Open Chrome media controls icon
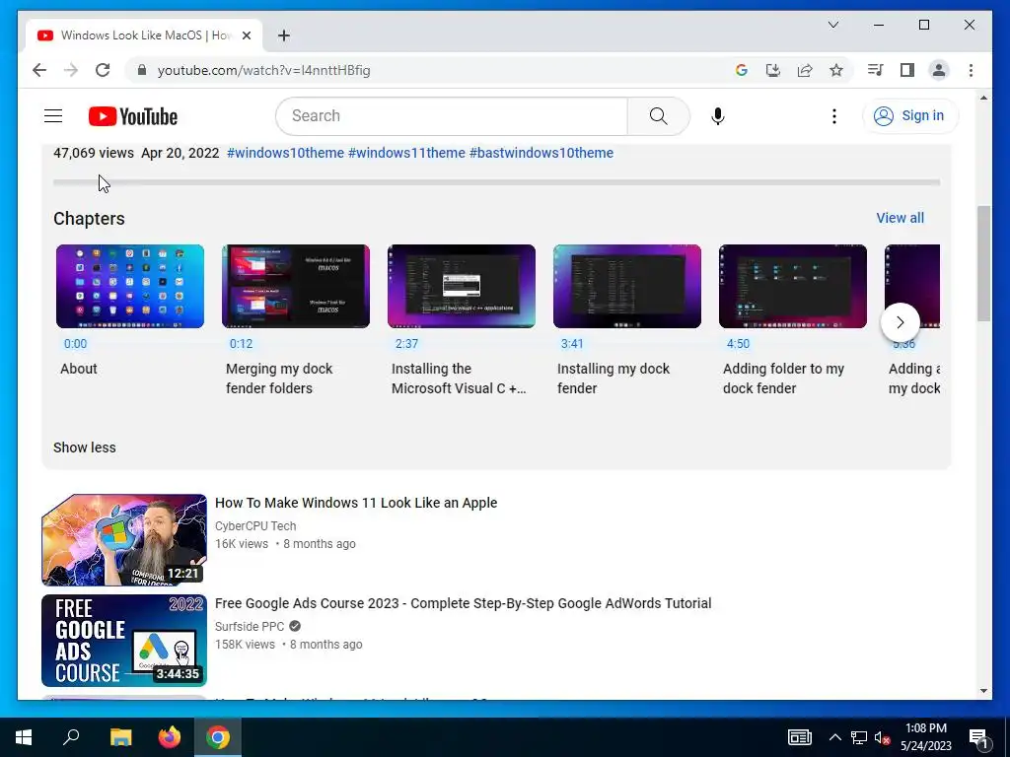Screen dimensions: 1010x757 click(x=875, y=70)
